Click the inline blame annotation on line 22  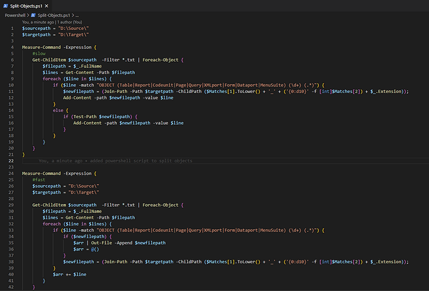(x=115, y=160)
